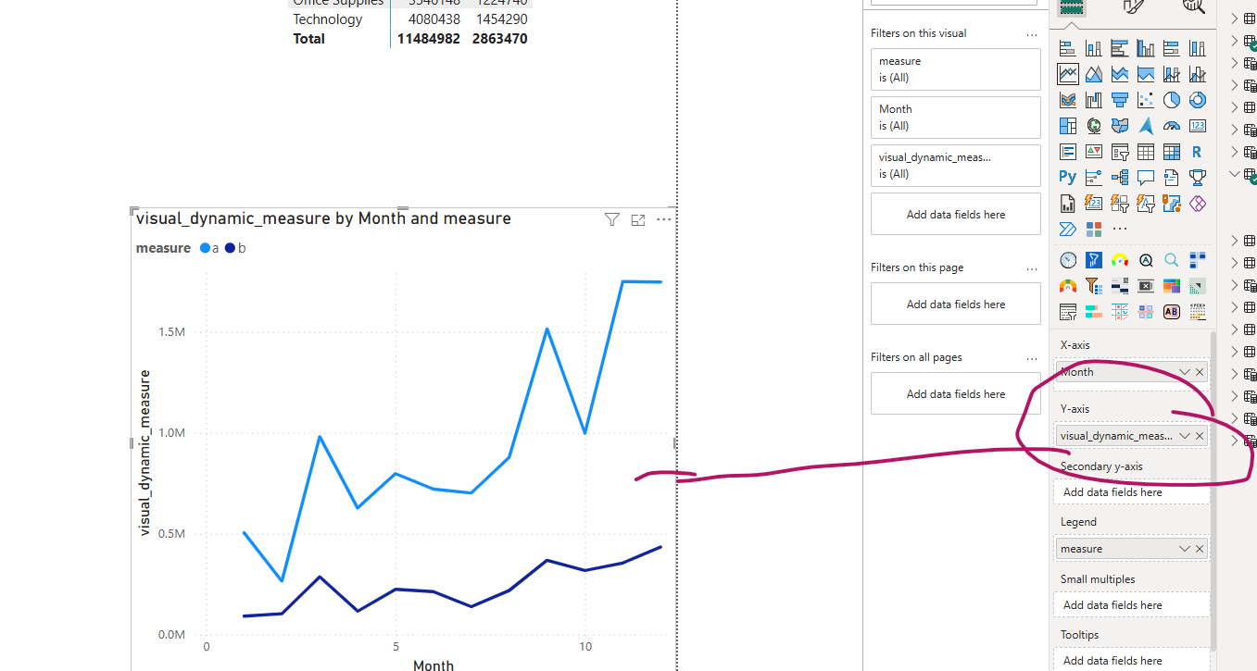Insert the Azure map arrow visual
This screenshot has width=1257, height=671.
(x=1146, y=126)
